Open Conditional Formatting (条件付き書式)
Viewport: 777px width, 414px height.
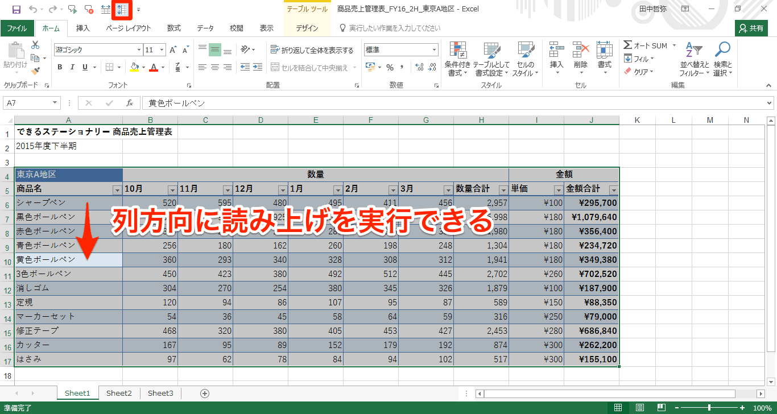click(x=457, y=59)
